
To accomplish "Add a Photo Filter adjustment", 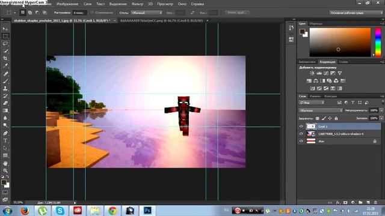I will coord(329,81).
